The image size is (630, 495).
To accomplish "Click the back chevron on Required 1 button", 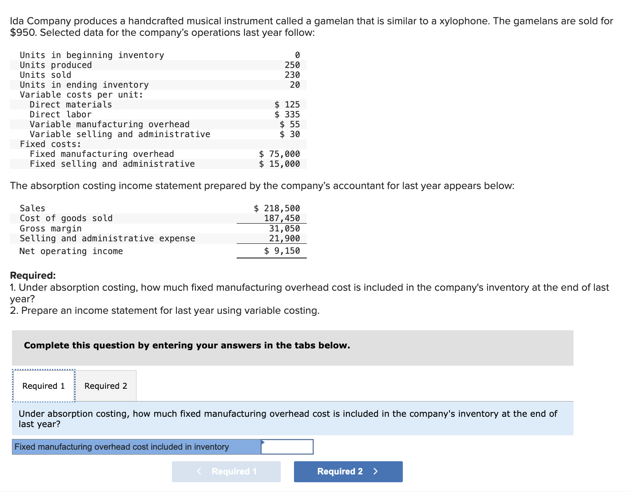I will click(199, 471).
